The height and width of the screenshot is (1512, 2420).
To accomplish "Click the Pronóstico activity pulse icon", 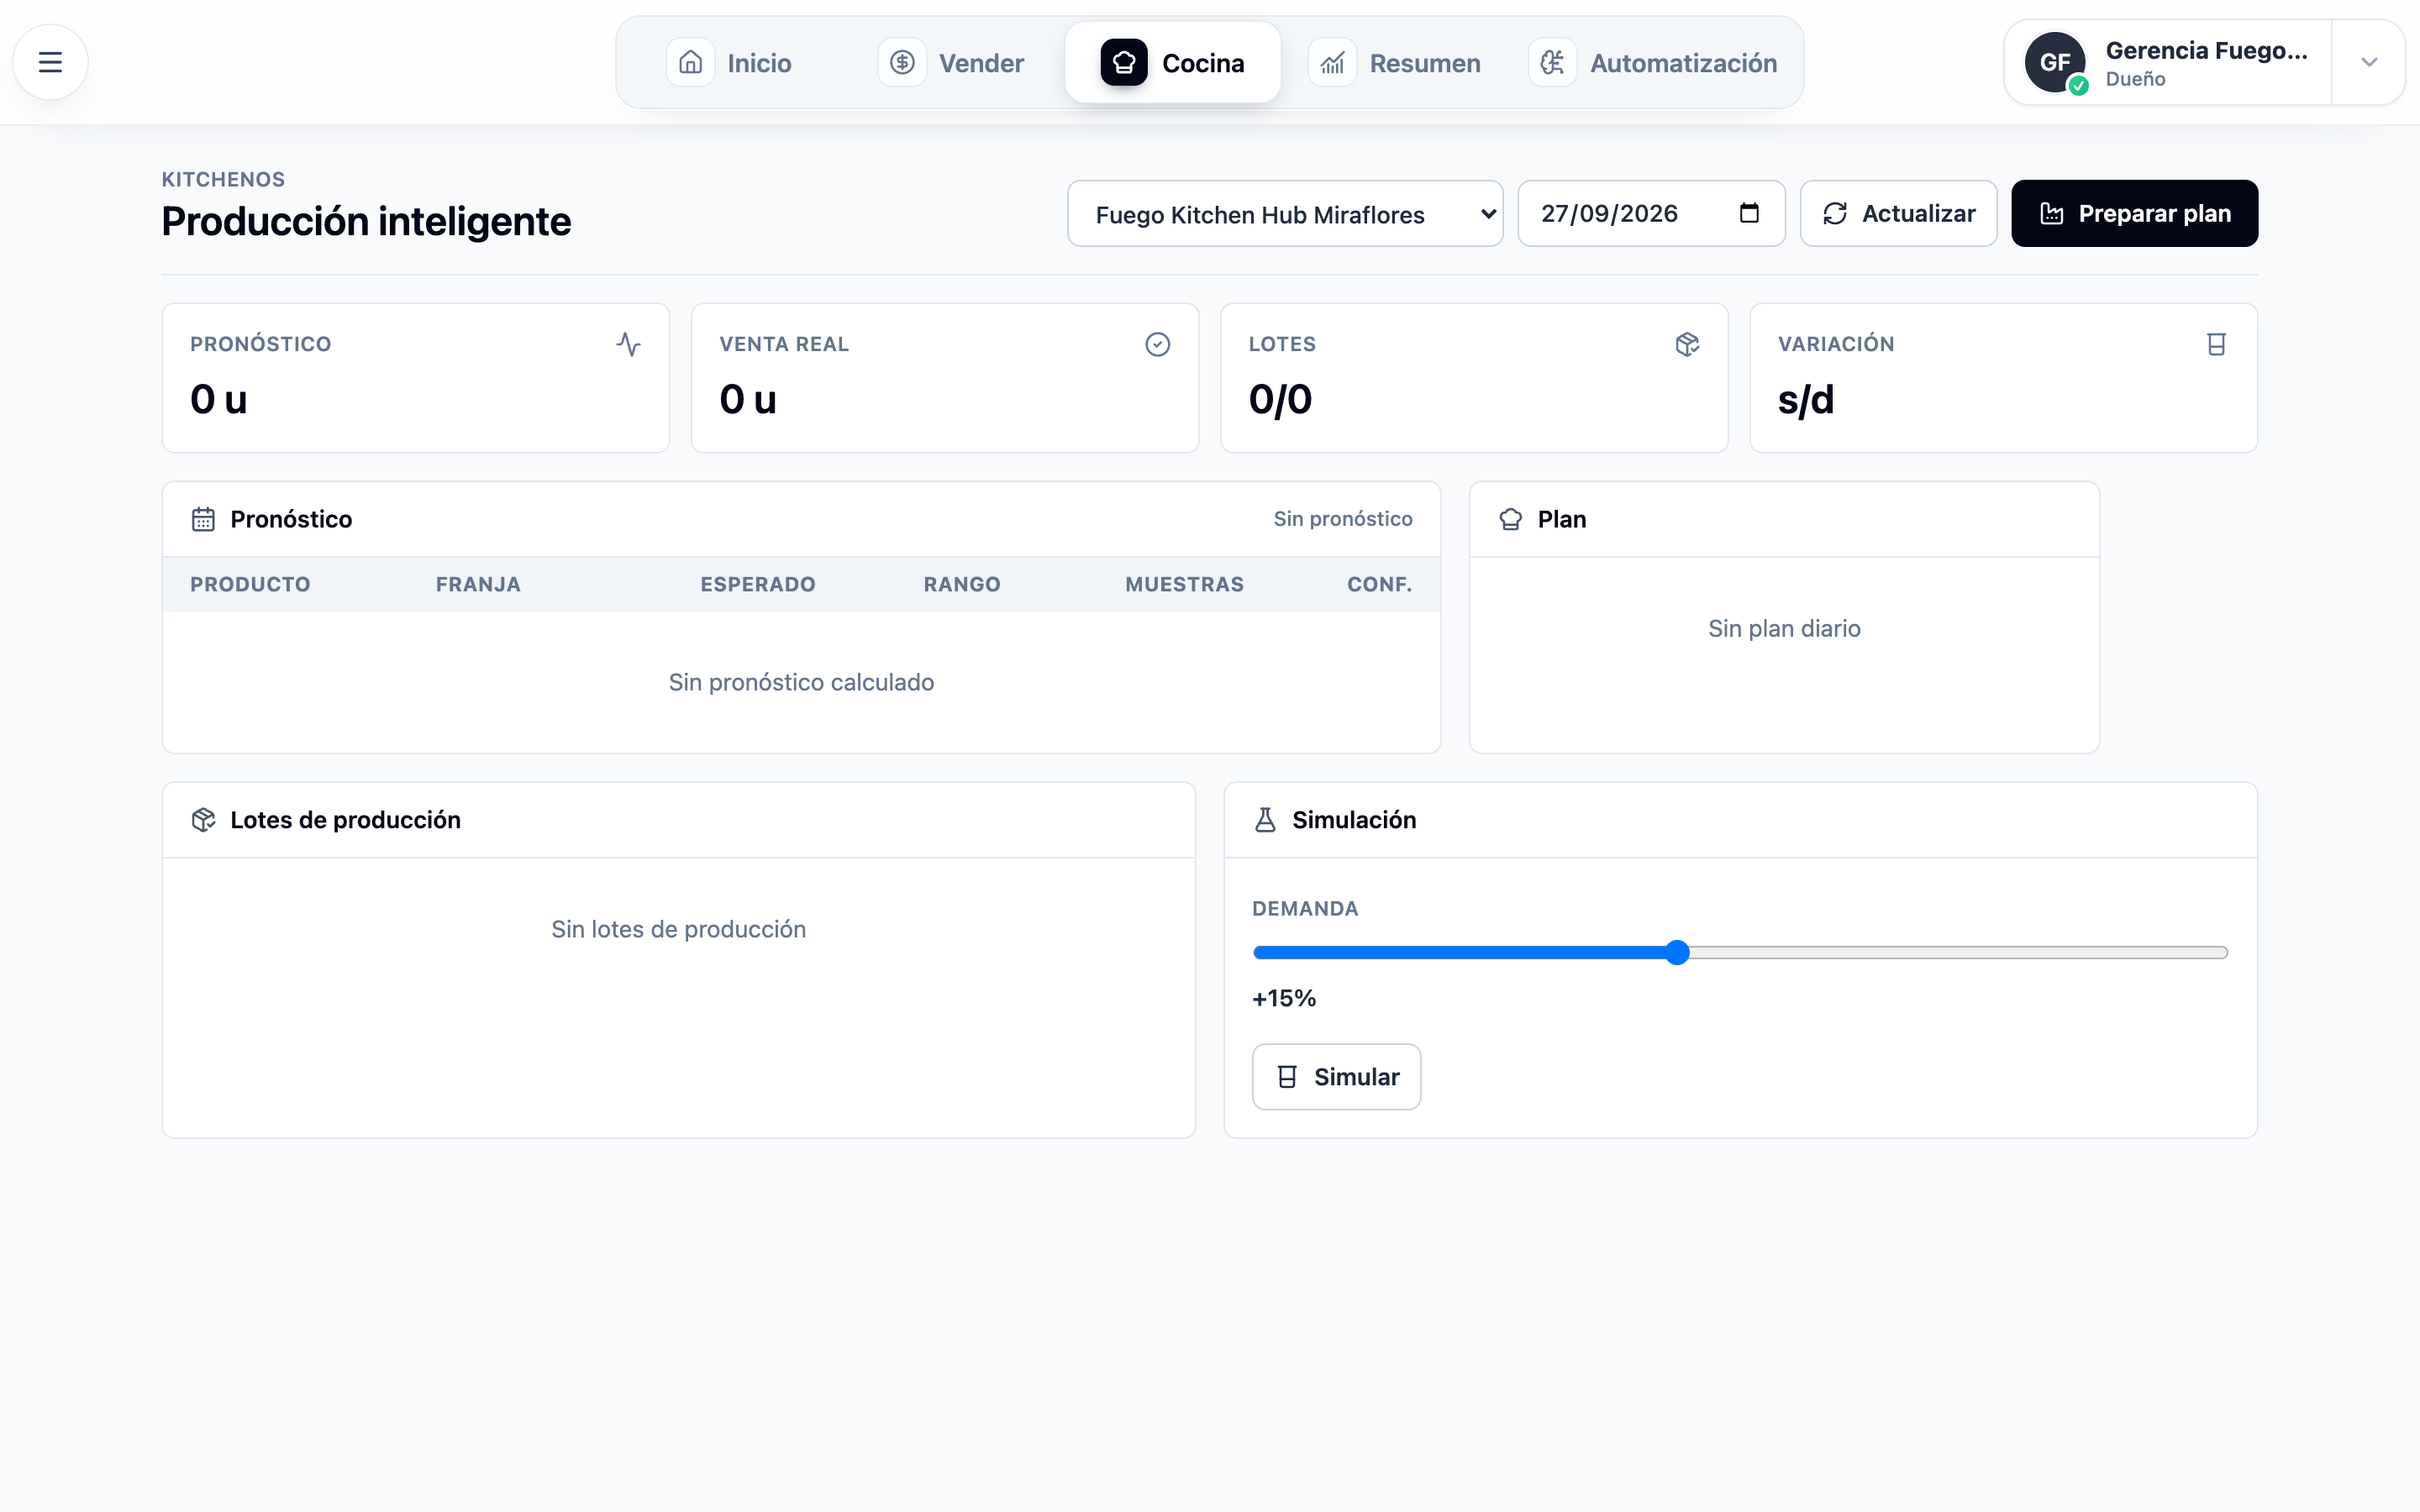I will 628,344.
